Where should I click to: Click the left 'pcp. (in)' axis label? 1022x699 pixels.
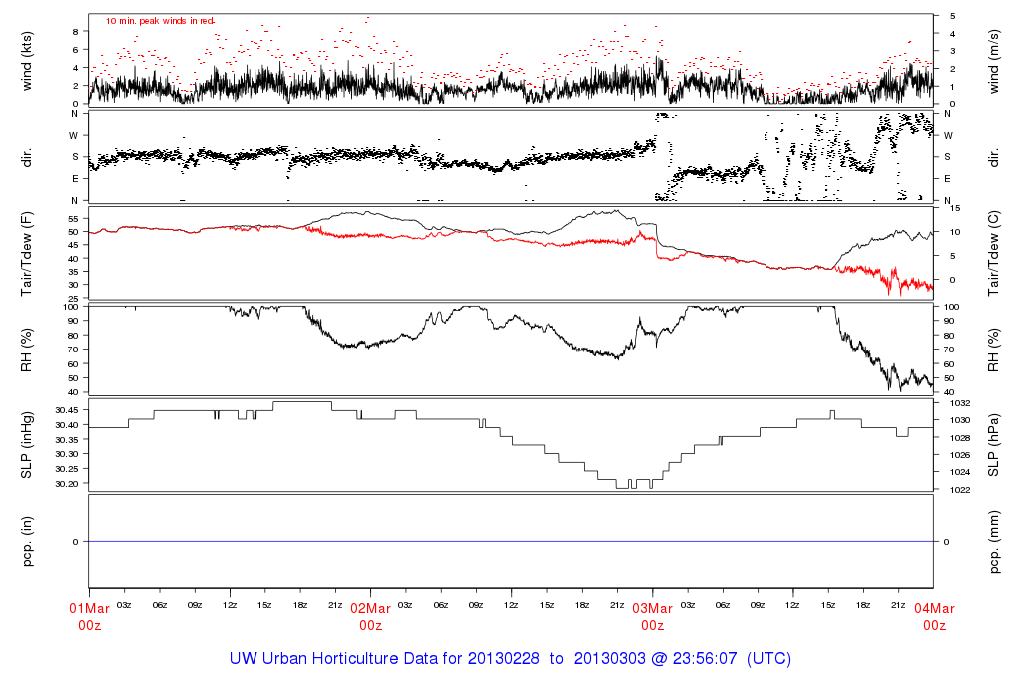tap(27, 542)
